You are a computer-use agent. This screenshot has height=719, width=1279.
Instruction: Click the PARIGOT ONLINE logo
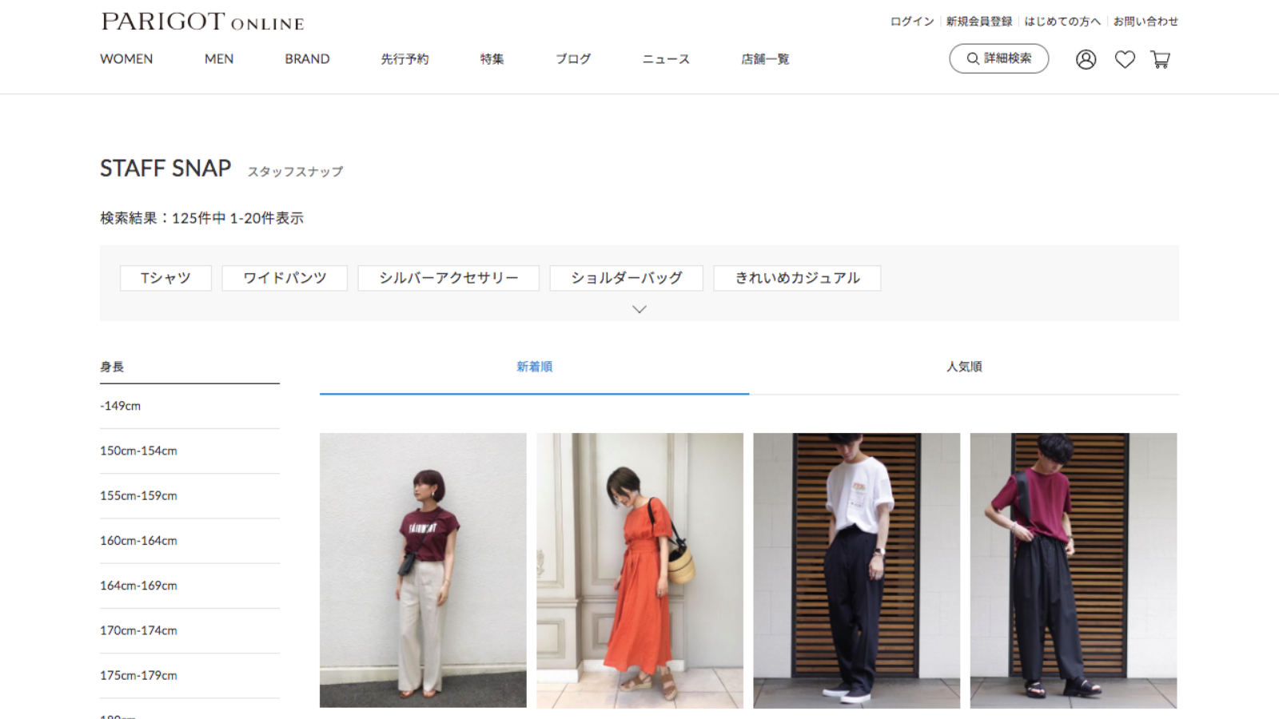[x=202, y=22]
